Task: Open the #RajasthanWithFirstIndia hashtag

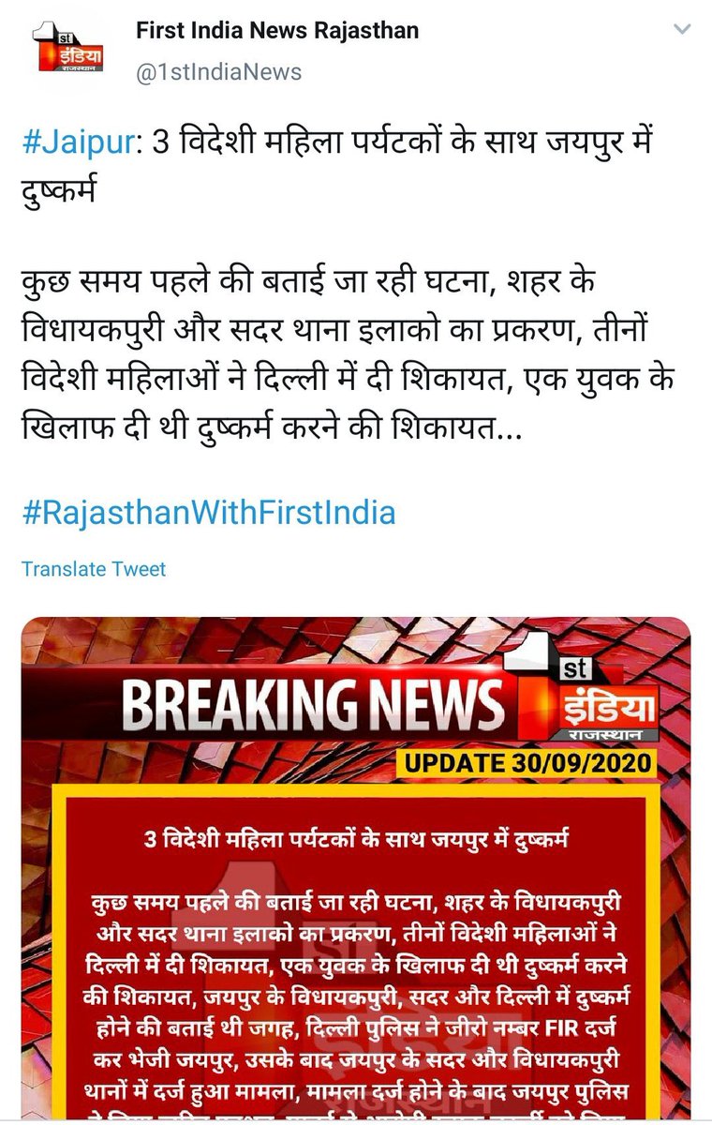Action: (208, 513)
